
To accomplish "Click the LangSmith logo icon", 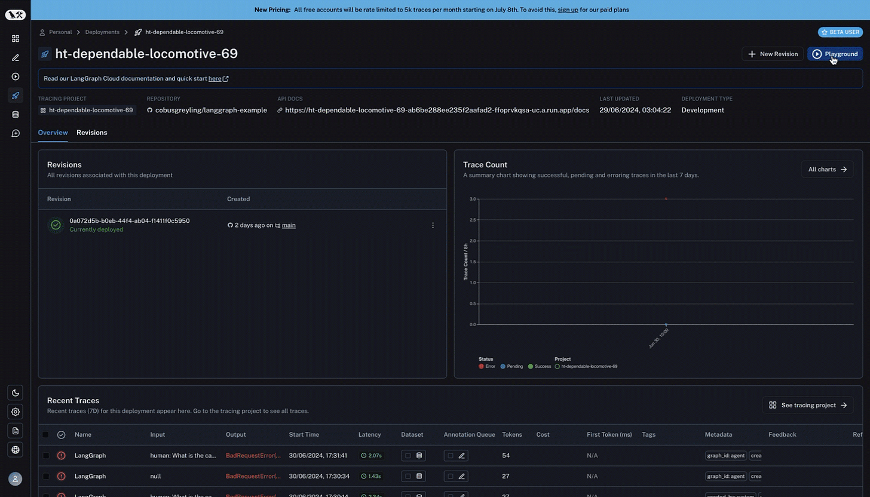I will pos(16,15).
